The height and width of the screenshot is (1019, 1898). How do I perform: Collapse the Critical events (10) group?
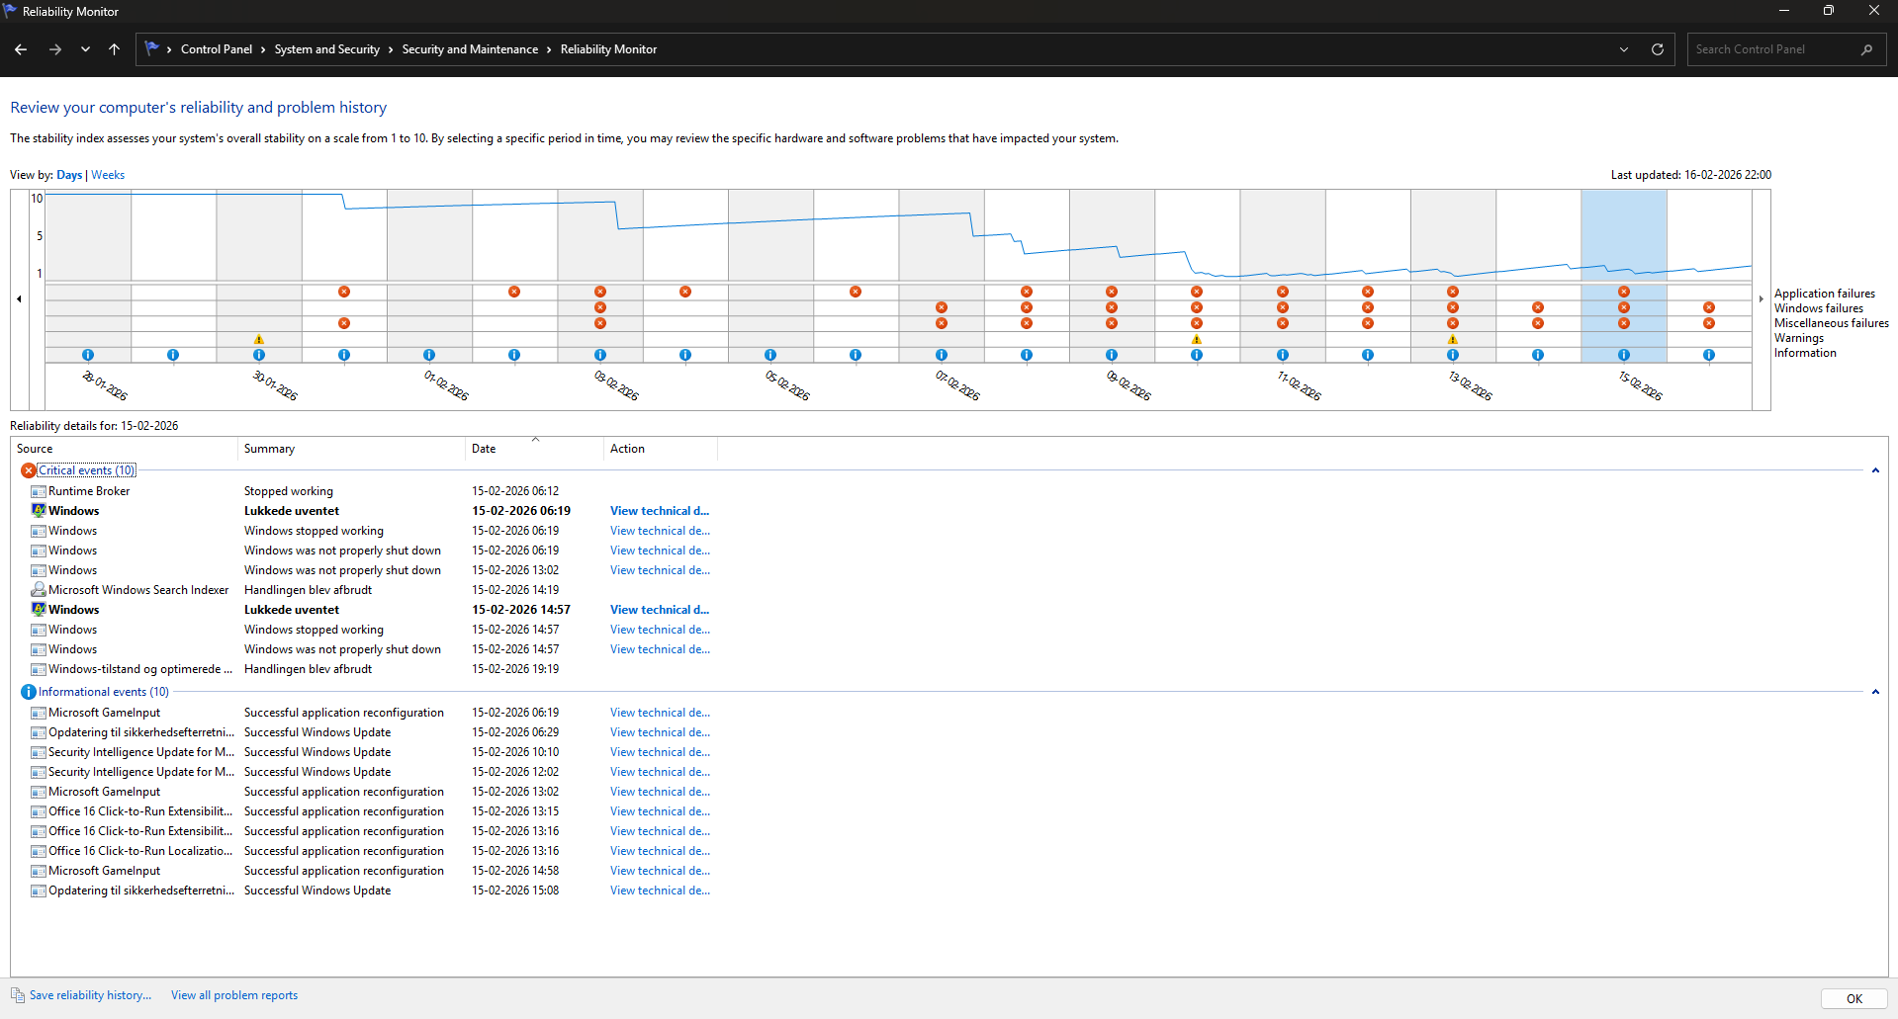pyautogui.click(x=87, y=470)
